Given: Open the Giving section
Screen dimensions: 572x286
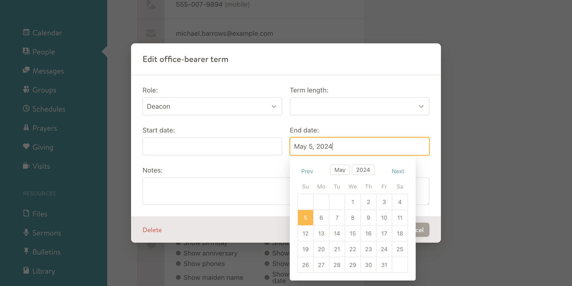Looking at the screenshot, I should click(x=26, y=147).
